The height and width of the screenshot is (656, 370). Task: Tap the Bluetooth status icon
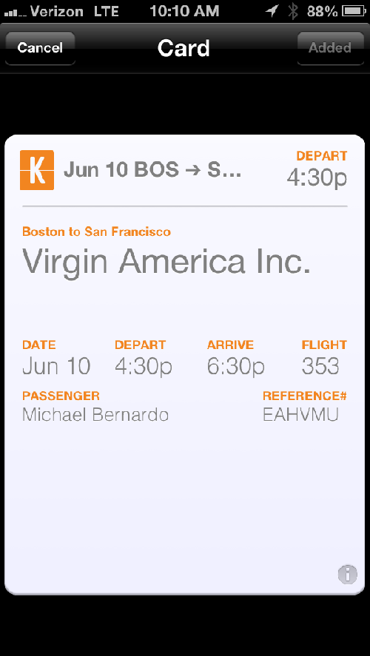(293, 11)
